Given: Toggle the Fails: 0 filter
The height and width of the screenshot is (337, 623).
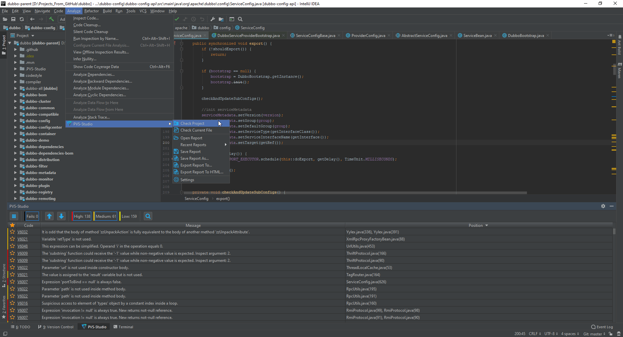Looking at the screenshot, I should tap(32, 216).
